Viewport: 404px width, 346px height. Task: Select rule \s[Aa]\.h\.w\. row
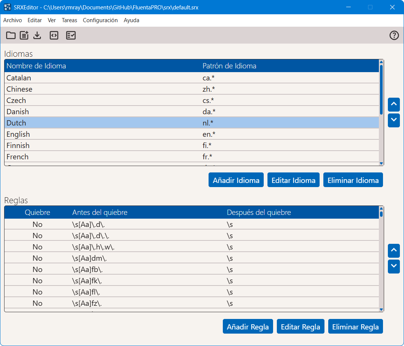[192, 247]
